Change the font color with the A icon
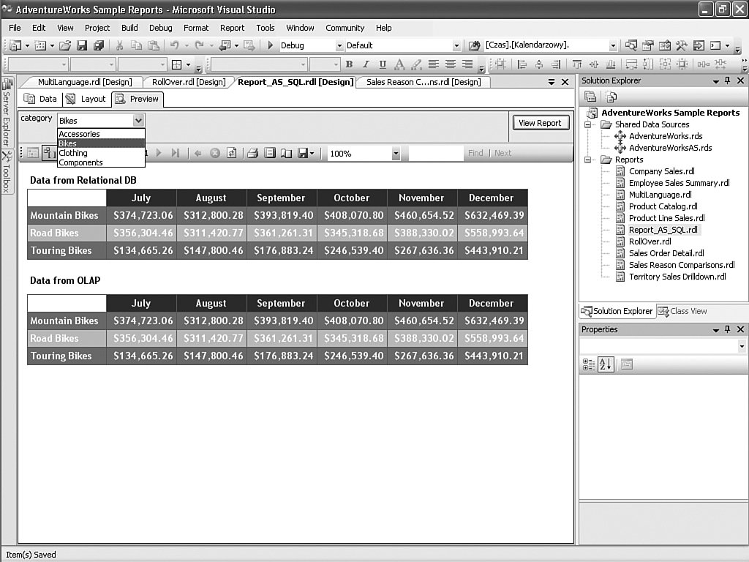The image size is (749, 562). [399, 64]
